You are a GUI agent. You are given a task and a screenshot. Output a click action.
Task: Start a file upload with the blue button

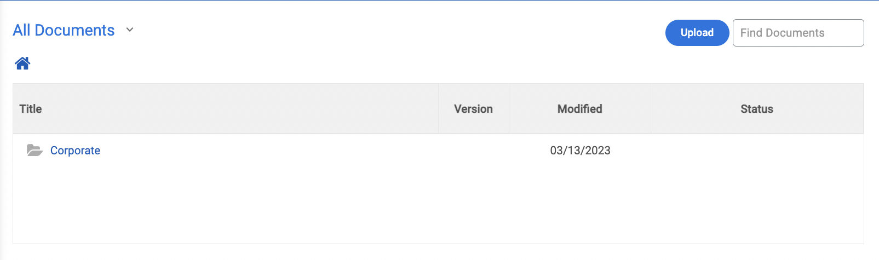[x=697, y=33]
